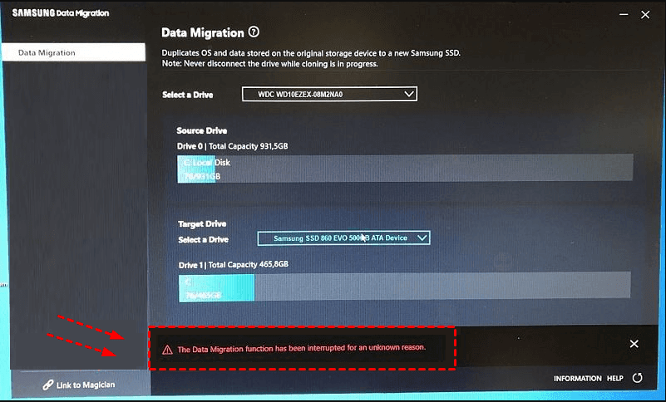The image size is (666, 402).
Task: Click the Source Drive unused capacity bar
Action: click(x=424, y=169)
